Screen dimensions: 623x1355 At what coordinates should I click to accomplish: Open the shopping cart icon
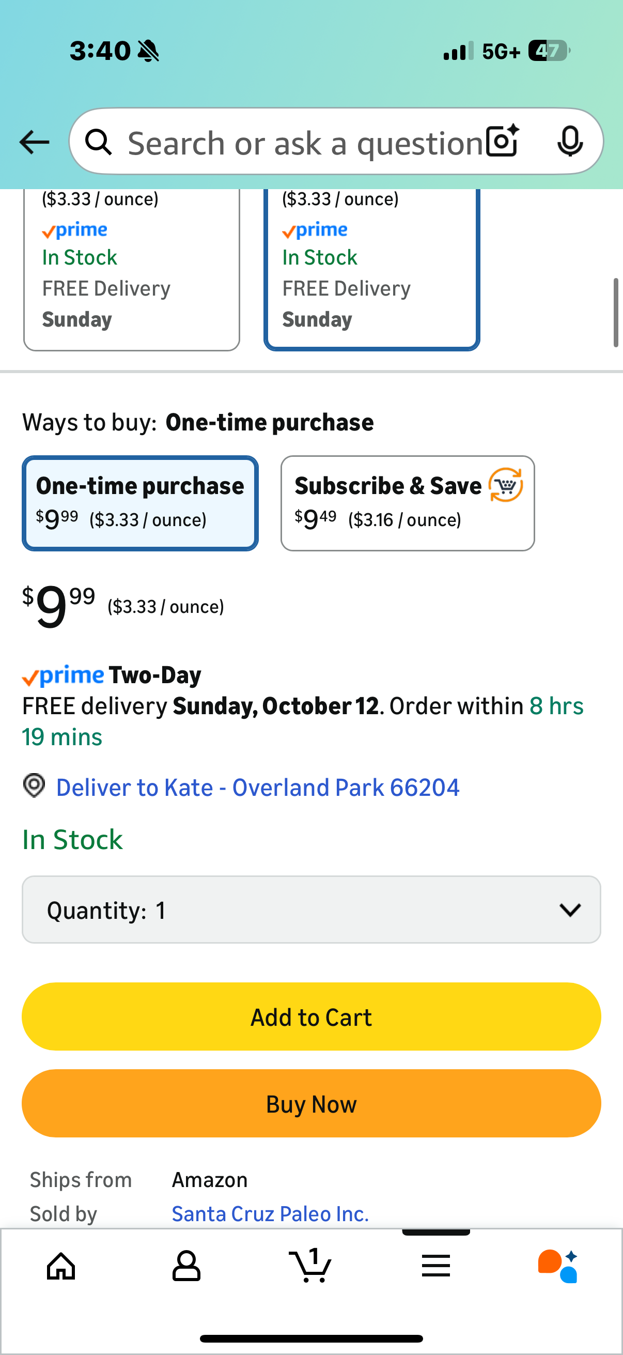(x=310, y=1266)
